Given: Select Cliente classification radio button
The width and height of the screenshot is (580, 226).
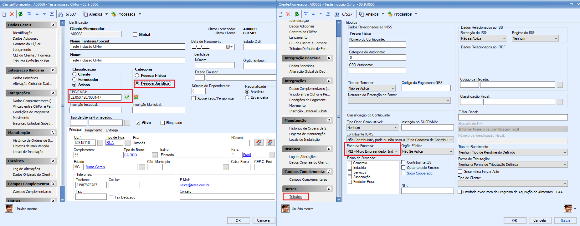Looking at the screenshot, I should pyautogui.click(x=74, y=74).
